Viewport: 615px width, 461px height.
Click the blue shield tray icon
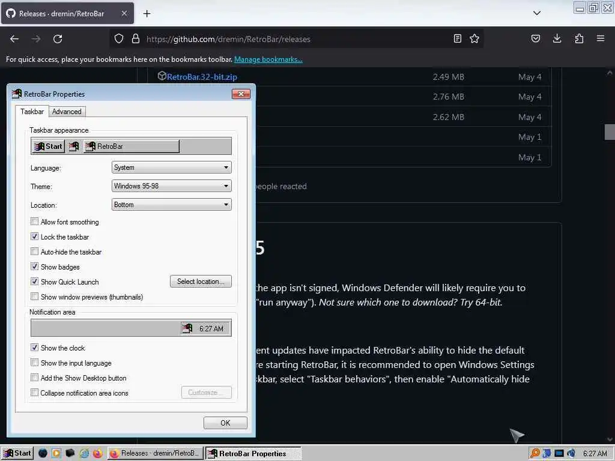click(x=547, y=454)
